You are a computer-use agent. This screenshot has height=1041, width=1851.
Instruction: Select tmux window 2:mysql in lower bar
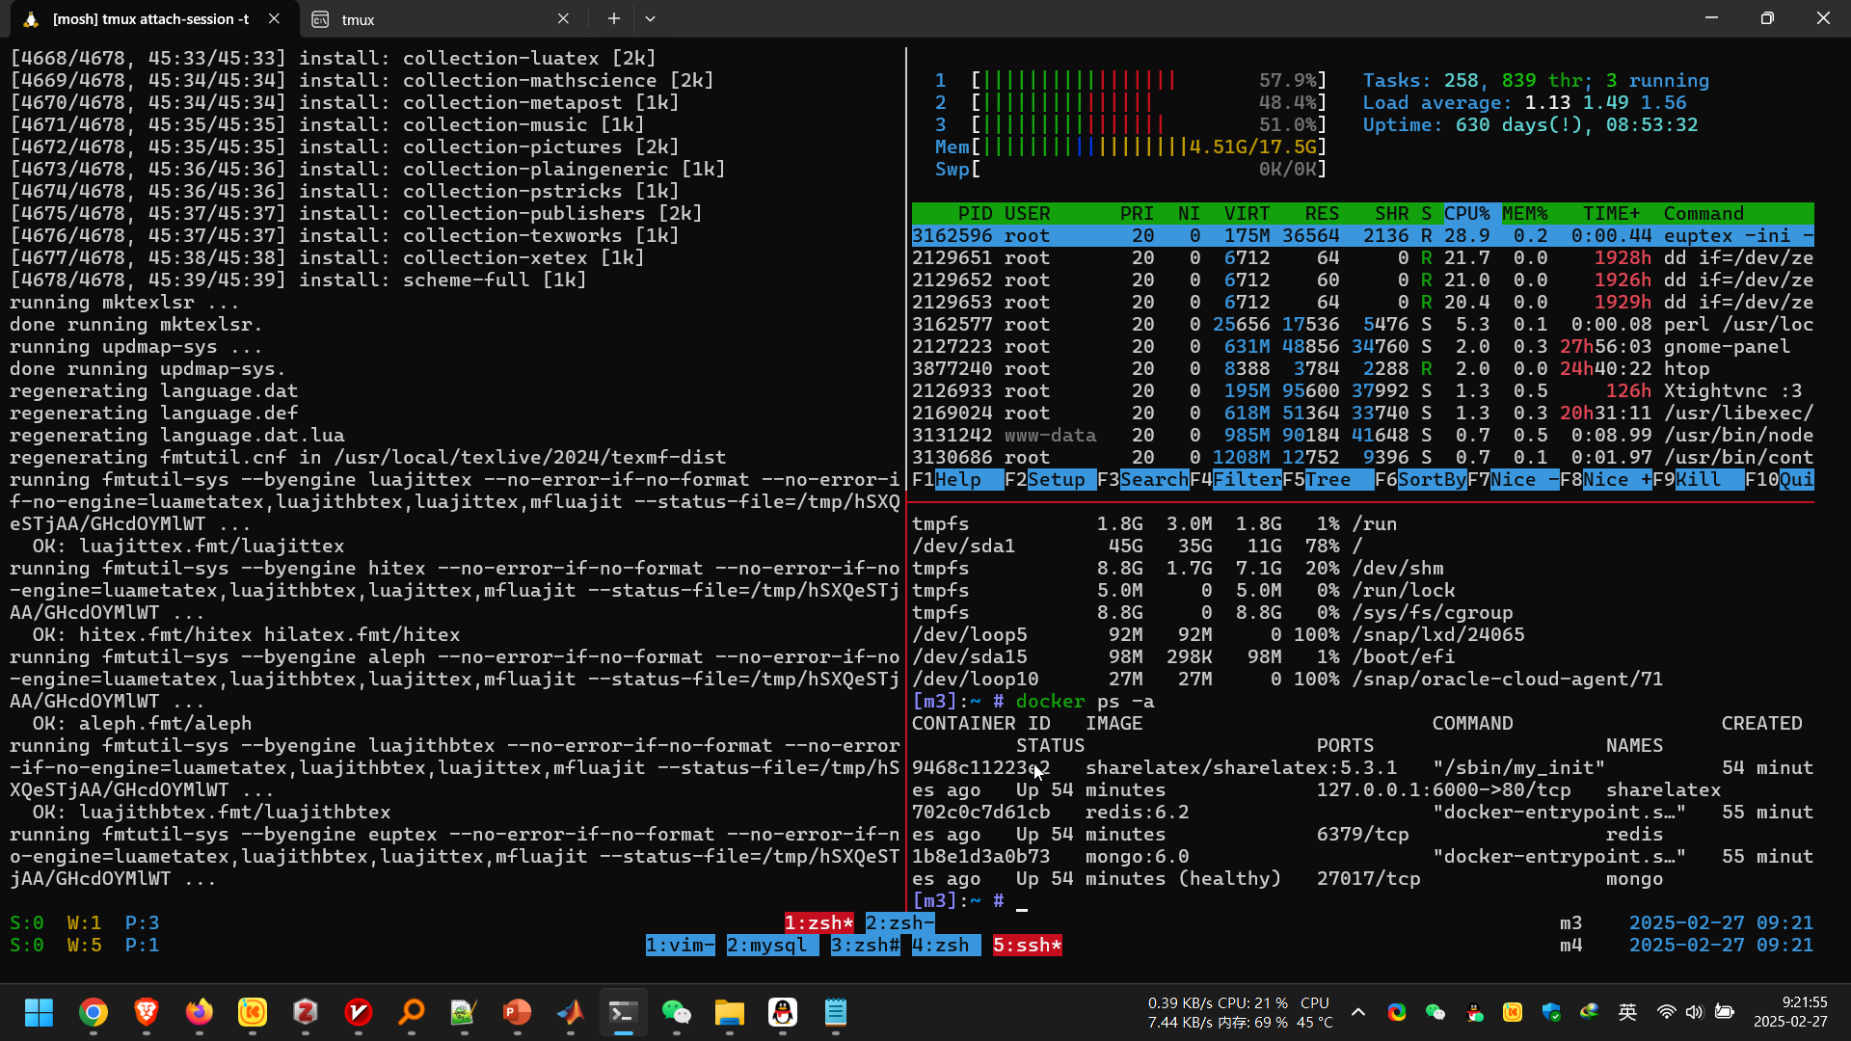[x=772, y=946]
